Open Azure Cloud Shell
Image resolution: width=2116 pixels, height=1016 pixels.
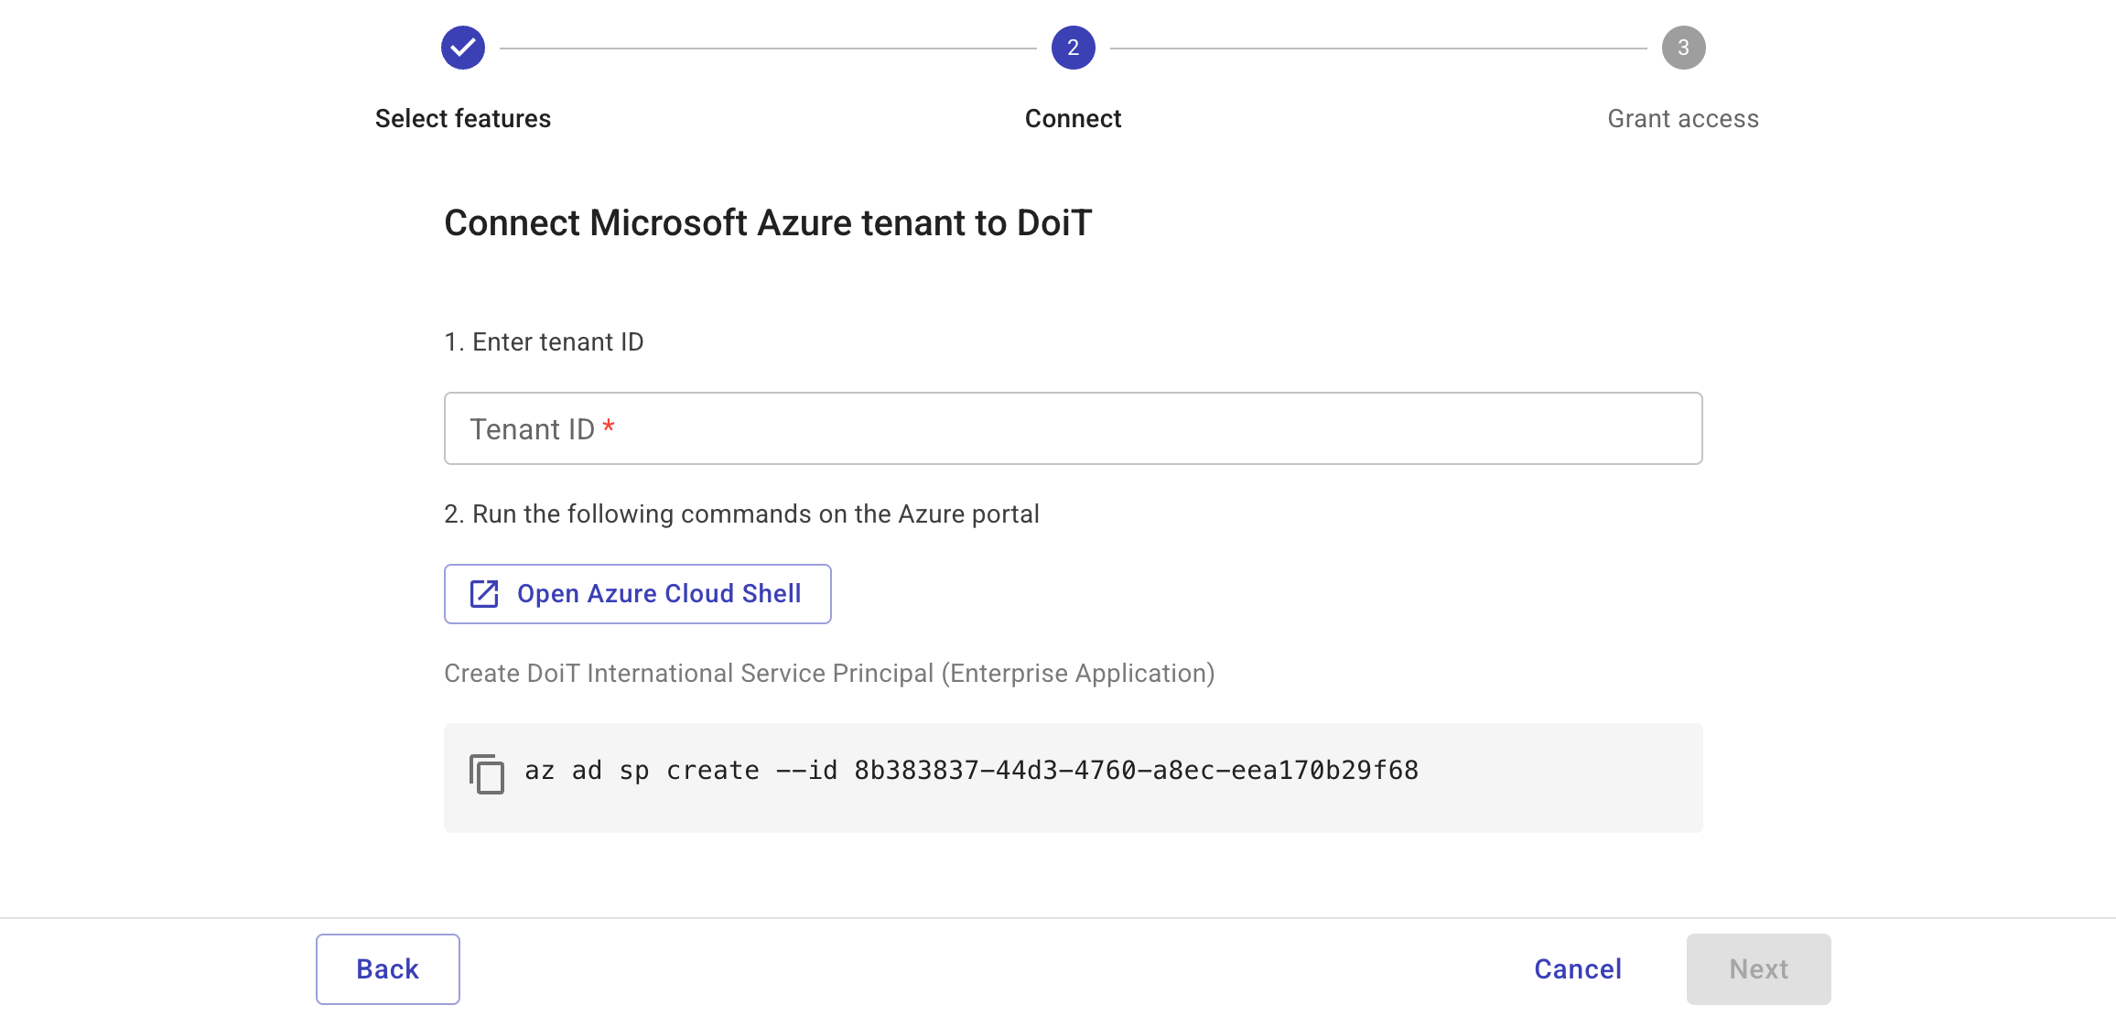click(637, 593)
